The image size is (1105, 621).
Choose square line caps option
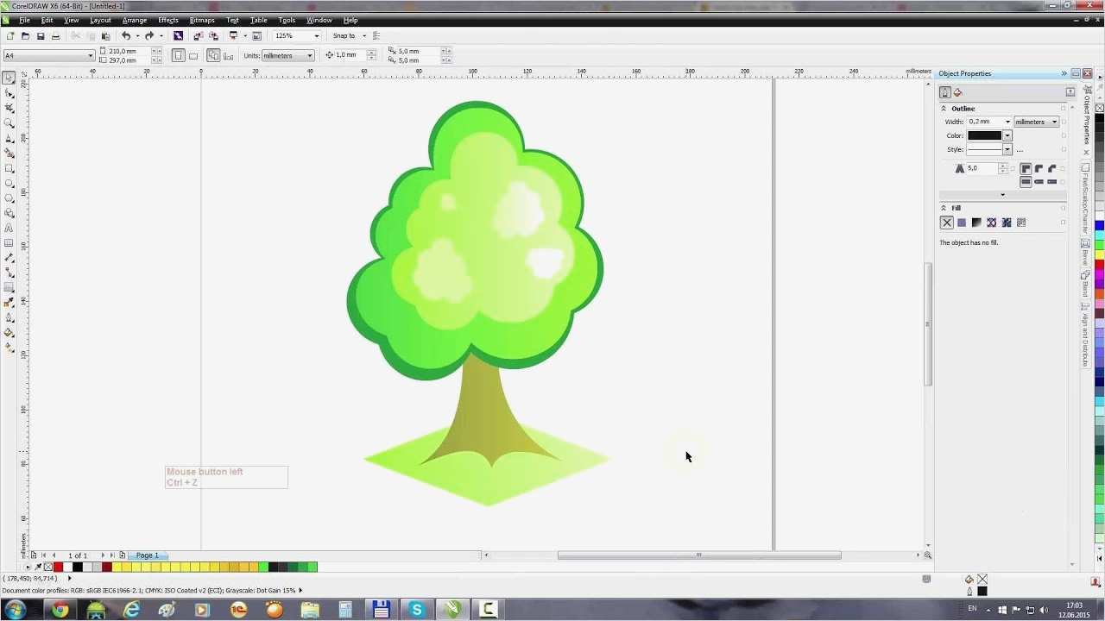[x=1026, y=182]
